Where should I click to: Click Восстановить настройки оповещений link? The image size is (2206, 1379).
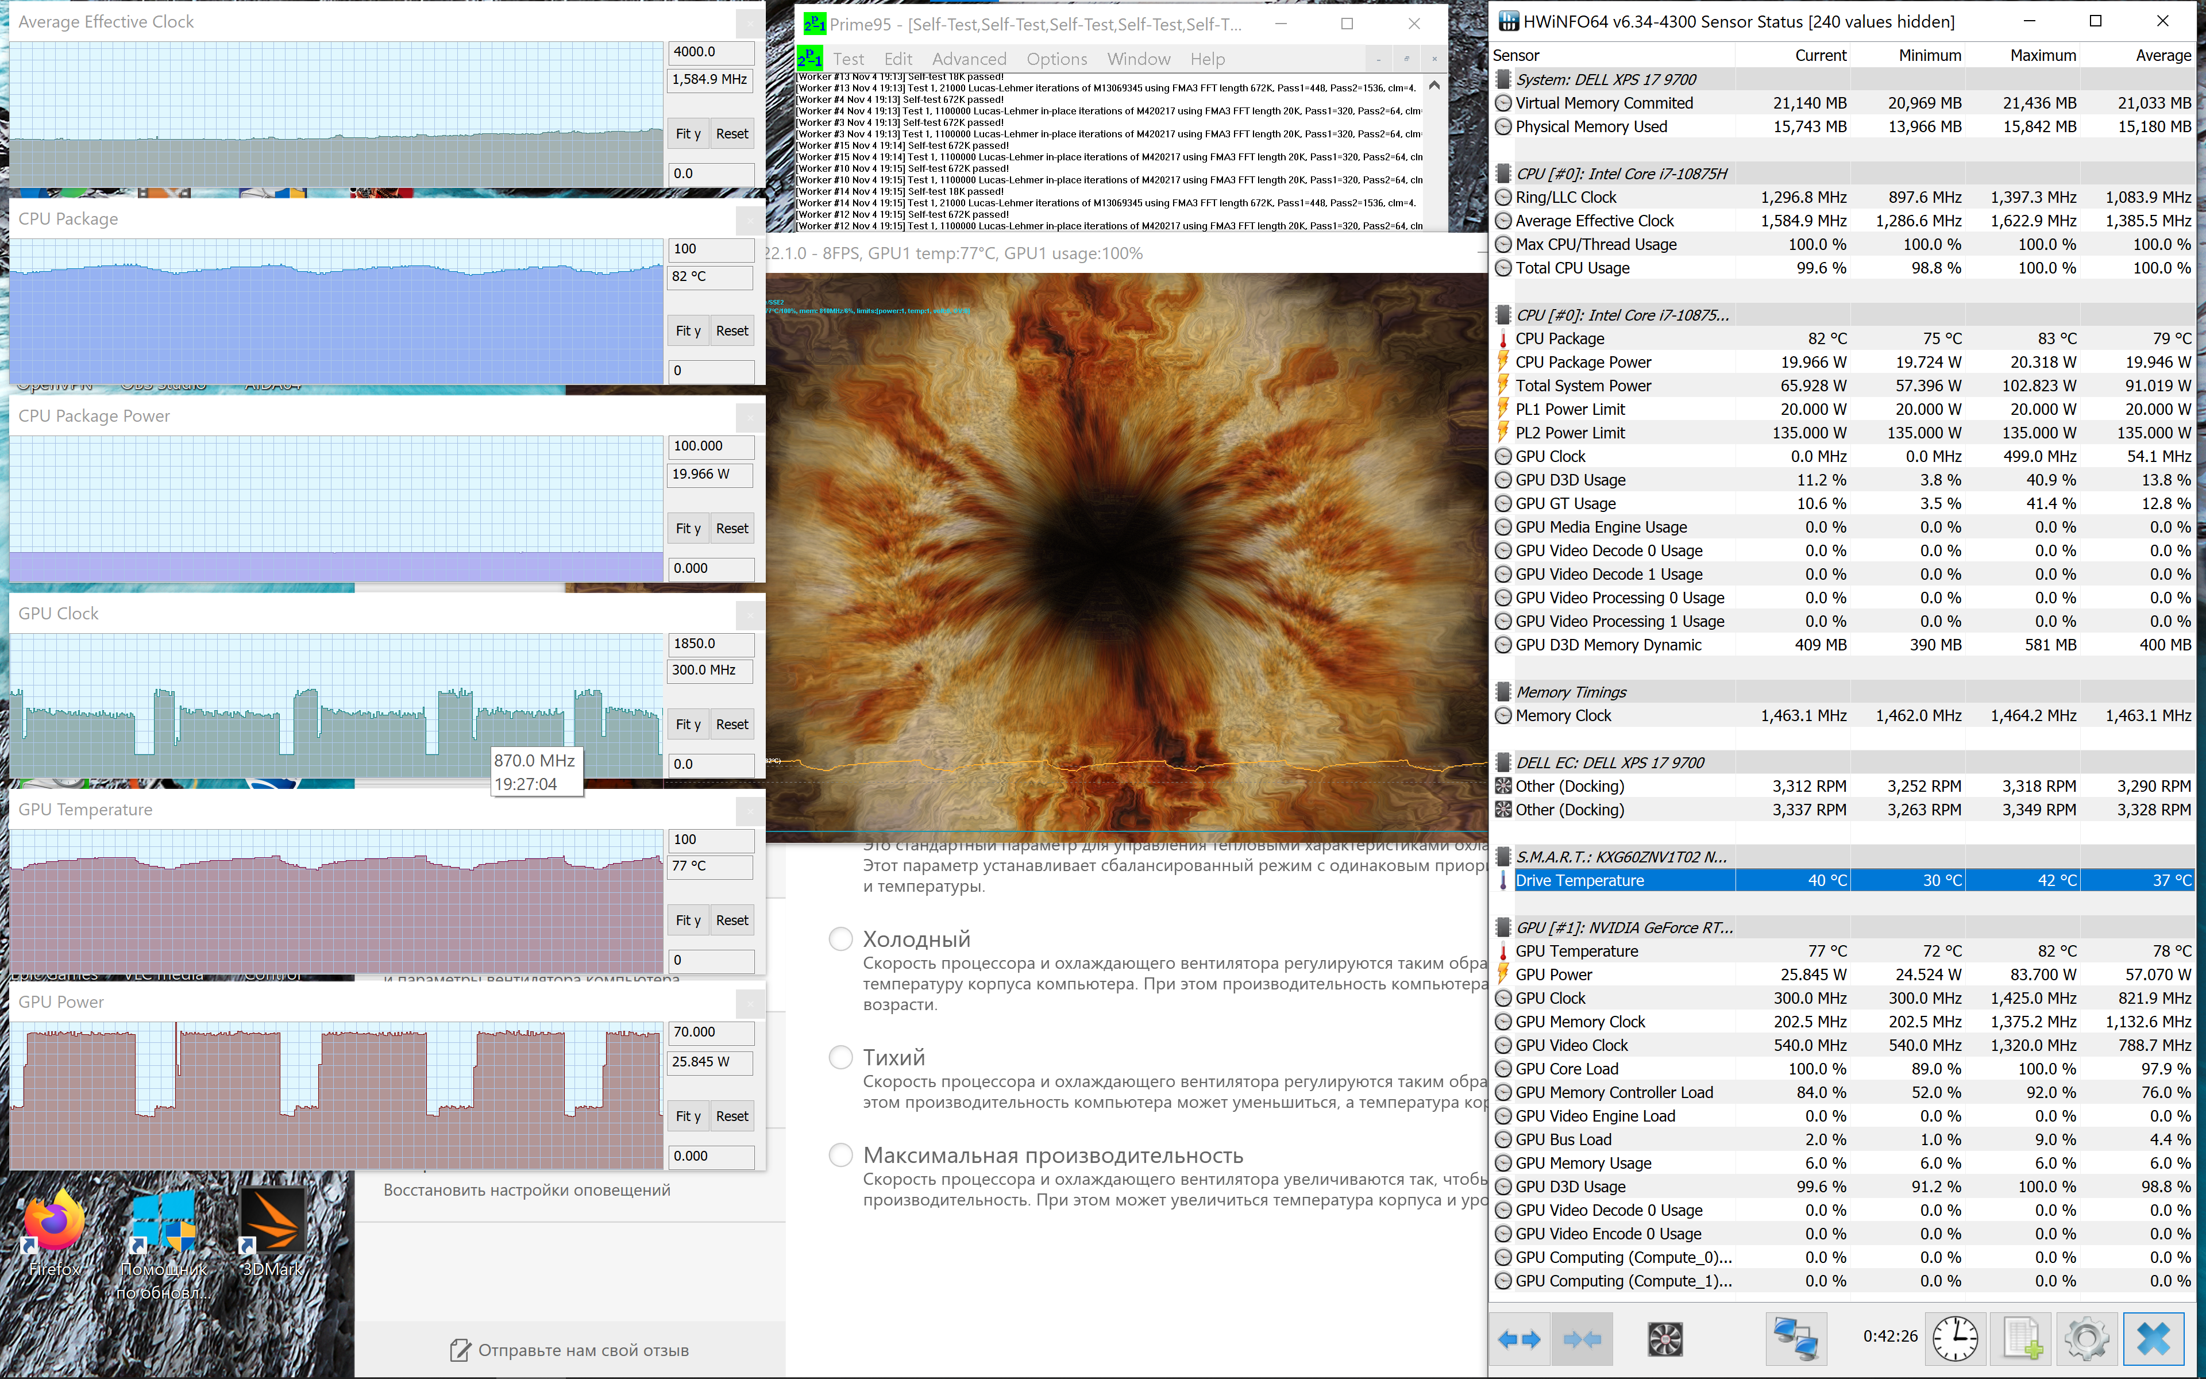[527, 1190]
